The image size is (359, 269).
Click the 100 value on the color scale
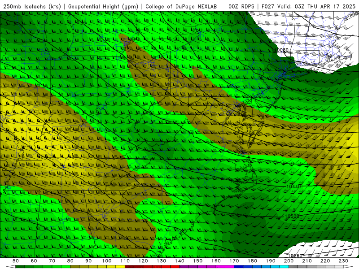tap(107, 261)
